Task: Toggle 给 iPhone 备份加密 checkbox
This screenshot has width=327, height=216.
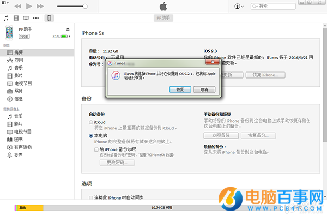Action: coord(96,149)
